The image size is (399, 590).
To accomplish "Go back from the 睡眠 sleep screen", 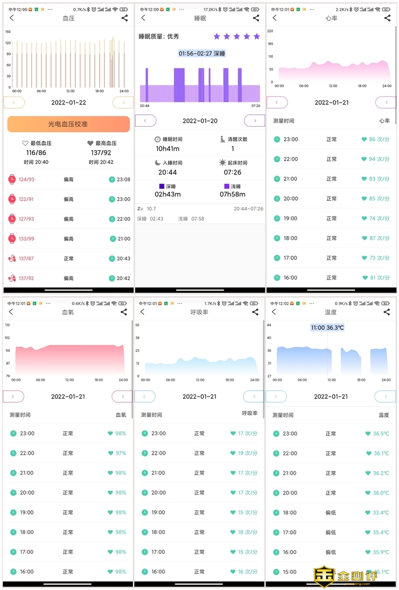I will [x=143, y=18].
